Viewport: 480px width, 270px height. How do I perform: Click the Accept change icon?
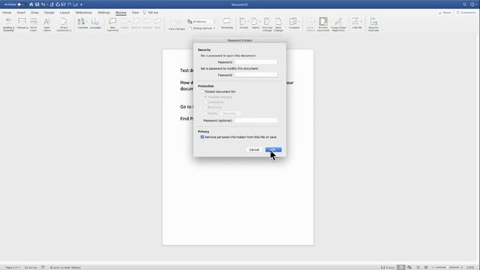coord(243,22)
